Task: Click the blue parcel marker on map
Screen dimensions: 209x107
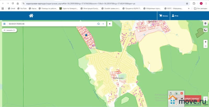Action: (x=86, y=35)
